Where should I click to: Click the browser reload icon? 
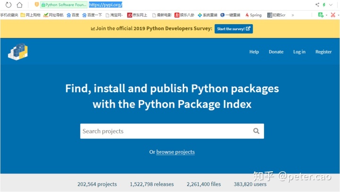[8, 5]
